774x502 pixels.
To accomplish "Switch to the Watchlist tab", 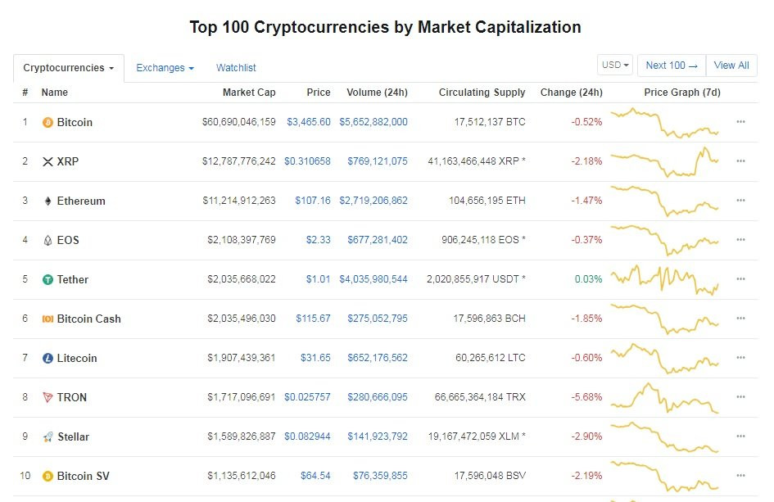I will 236,68.
